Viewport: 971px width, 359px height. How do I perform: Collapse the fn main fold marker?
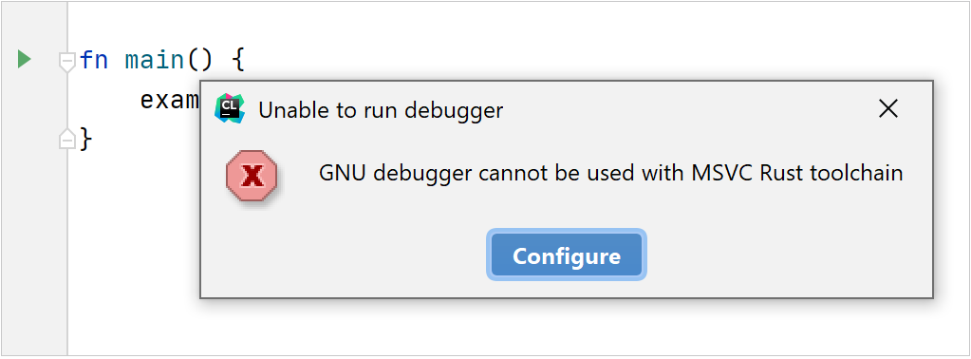click(x=66, y=62)
